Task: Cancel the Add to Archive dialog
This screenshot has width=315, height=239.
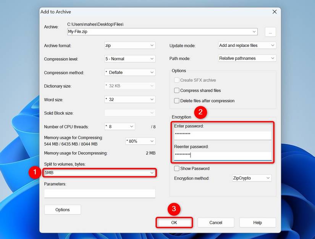Action: pos(215,222)
